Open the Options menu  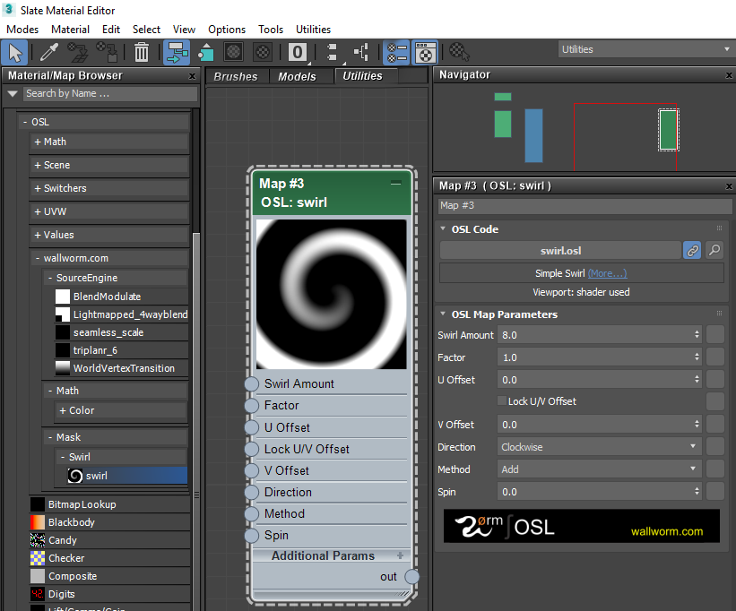[x=227, y=29]
